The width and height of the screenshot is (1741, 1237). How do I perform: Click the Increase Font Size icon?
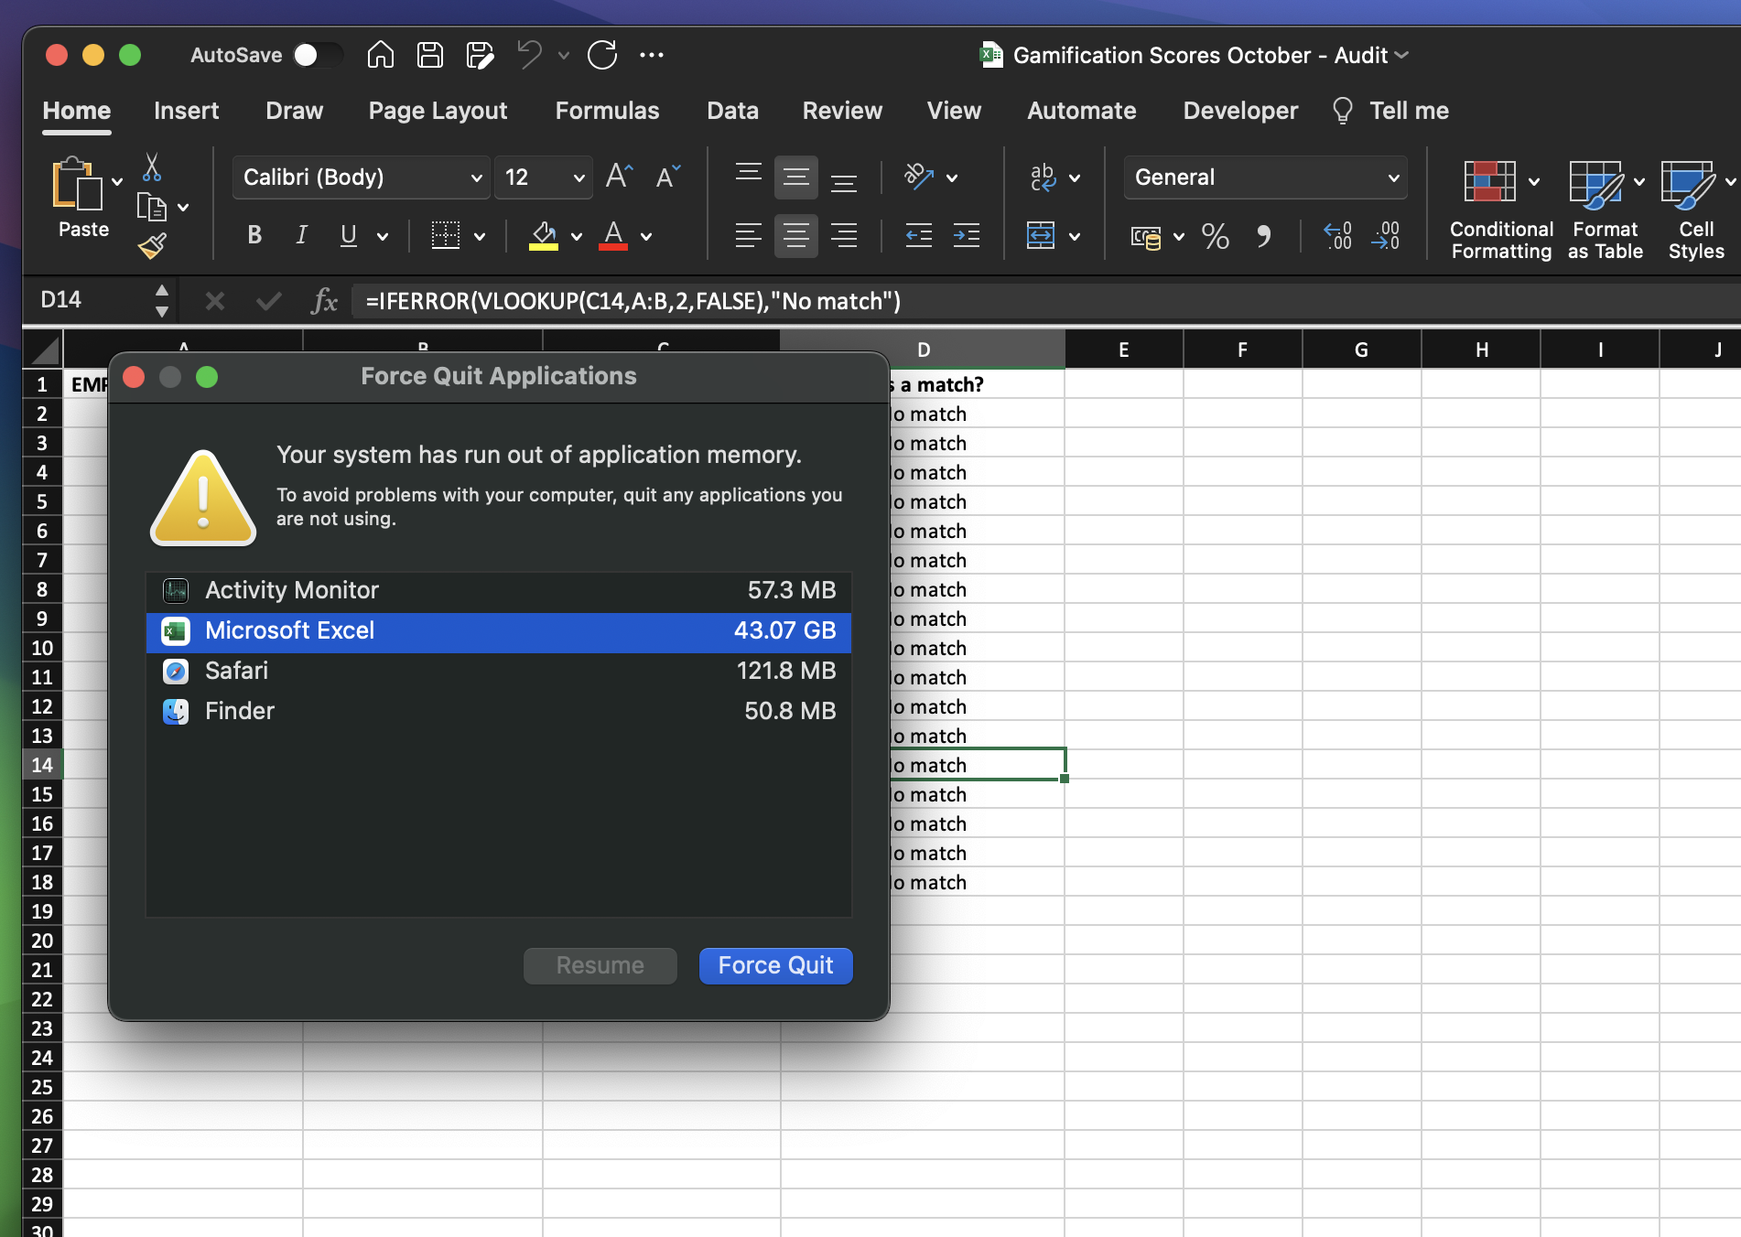[619, 177]
